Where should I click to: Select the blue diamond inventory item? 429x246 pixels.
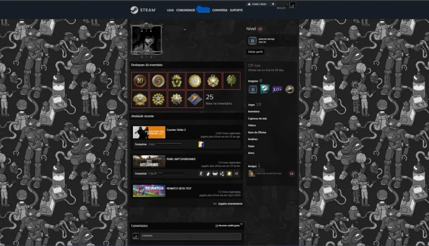pyautogui.click(x=195, y=99)
